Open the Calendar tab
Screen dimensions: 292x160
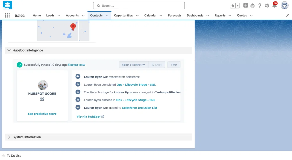150,16
